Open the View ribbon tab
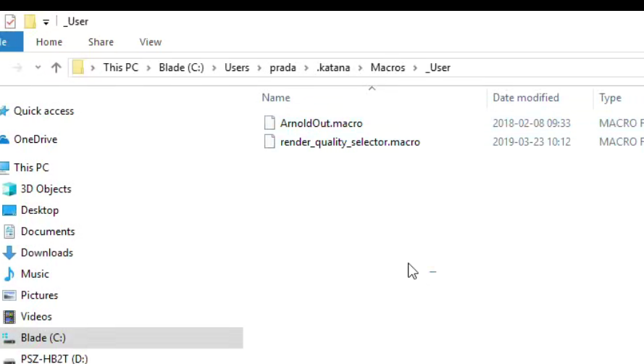 click(x=151, y=42)
